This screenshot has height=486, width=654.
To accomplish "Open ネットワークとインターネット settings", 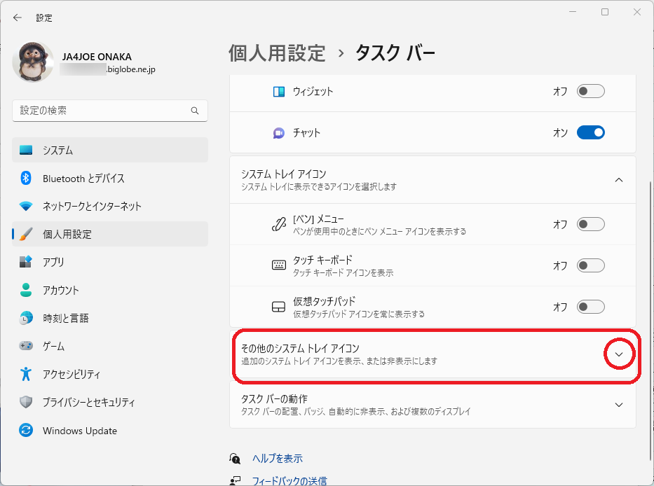I will pyautogui.click(x=110, y=207).
